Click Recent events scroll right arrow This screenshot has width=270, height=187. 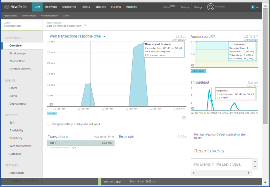[x=248, y=173]
